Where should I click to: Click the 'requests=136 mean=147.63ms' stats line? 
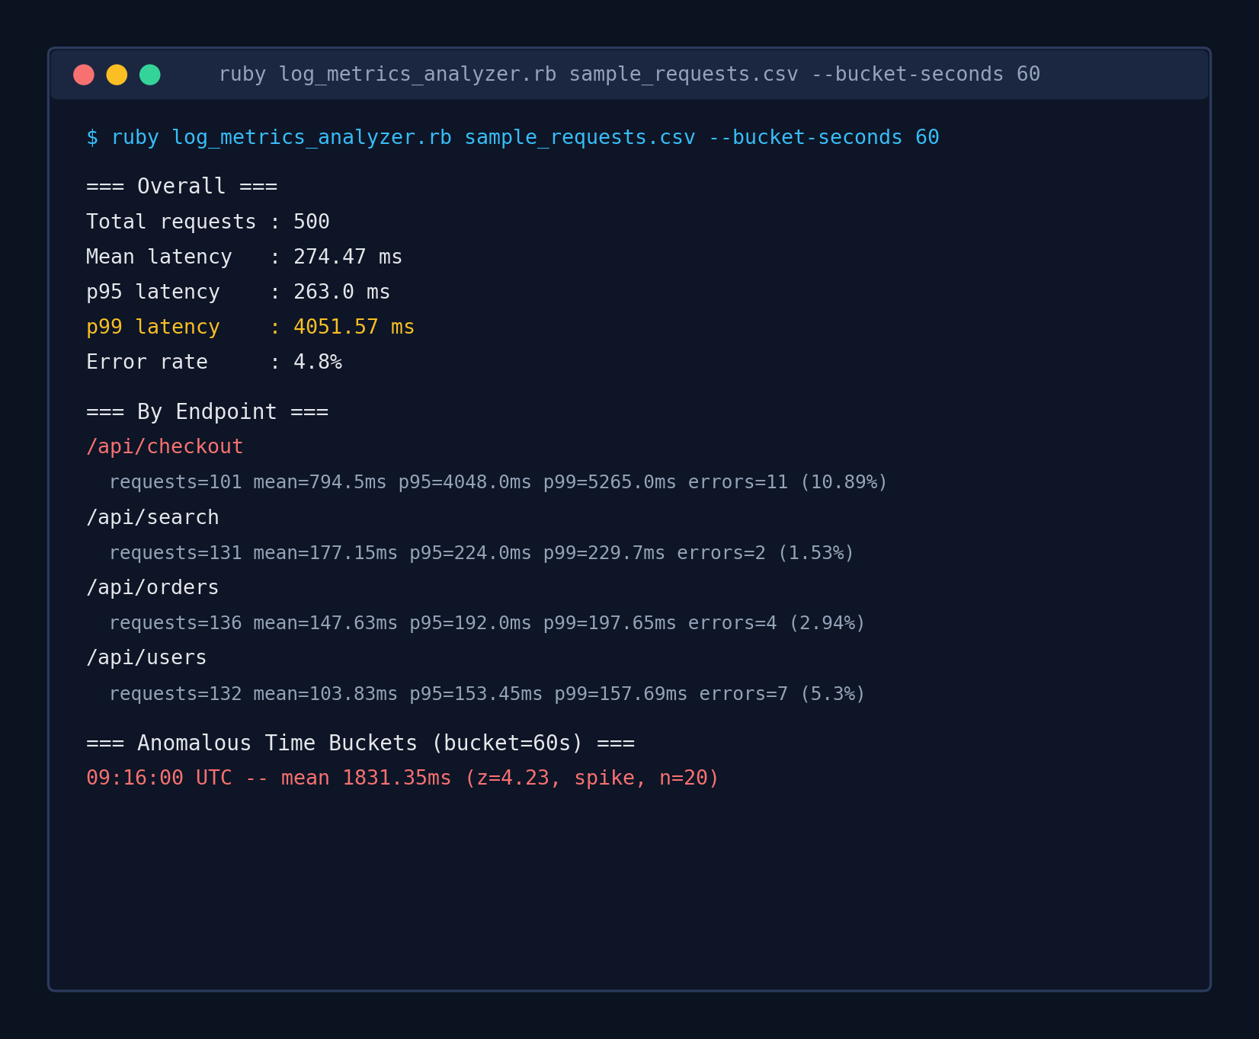[488, 623]
